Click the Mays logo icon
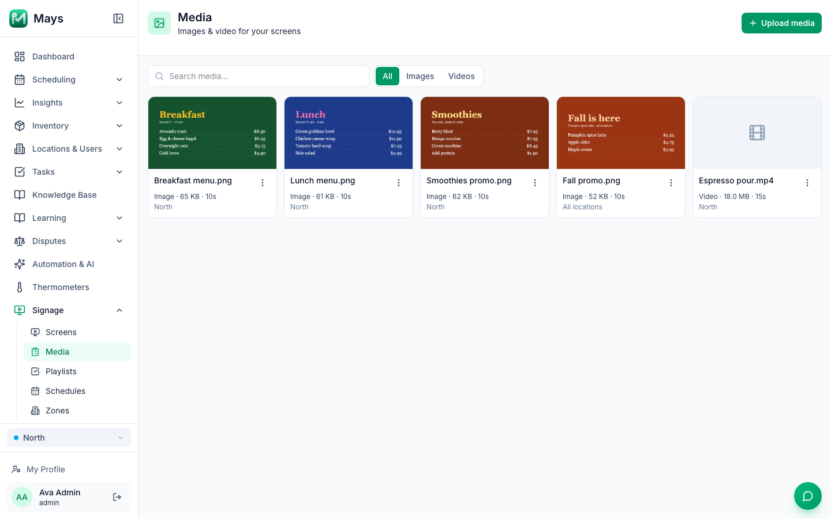The width and height of the screenshot is (831, 519). (18, 18)
